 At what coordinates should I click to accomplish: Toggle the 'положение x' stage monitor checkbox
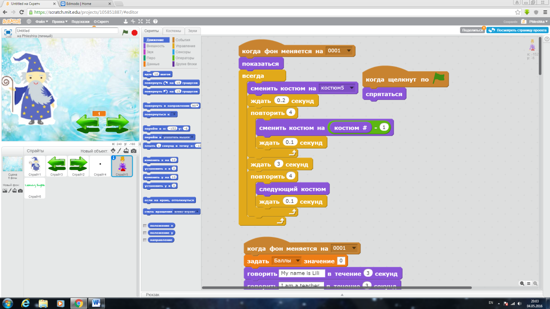click(x=145, y=225)
